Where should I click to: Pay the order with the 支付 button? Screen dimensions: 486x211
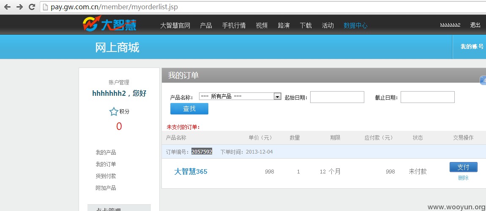(x=463, y=167)
